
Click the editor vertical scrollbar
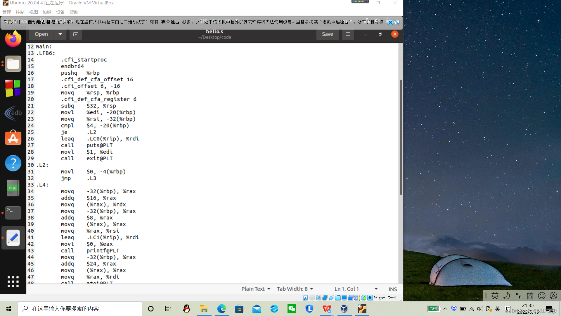coord(401,138)
